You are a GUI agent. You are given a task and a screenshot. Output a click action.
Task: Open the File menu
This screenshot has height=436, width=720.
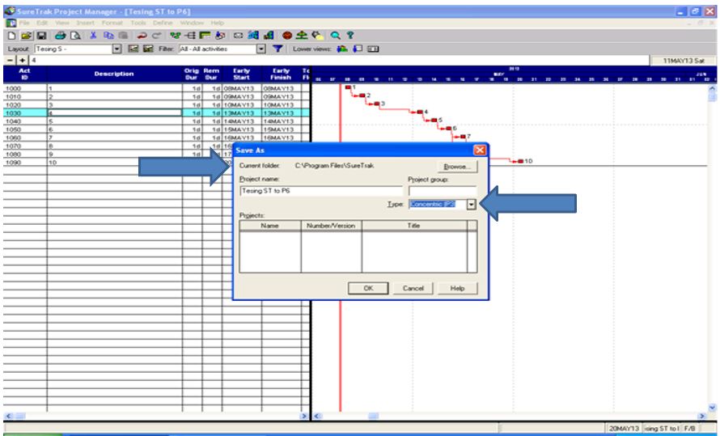point(23,22)
